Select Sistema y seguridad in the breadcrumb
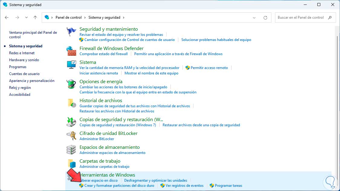This screenshot has width=340, height=191. 104,17
